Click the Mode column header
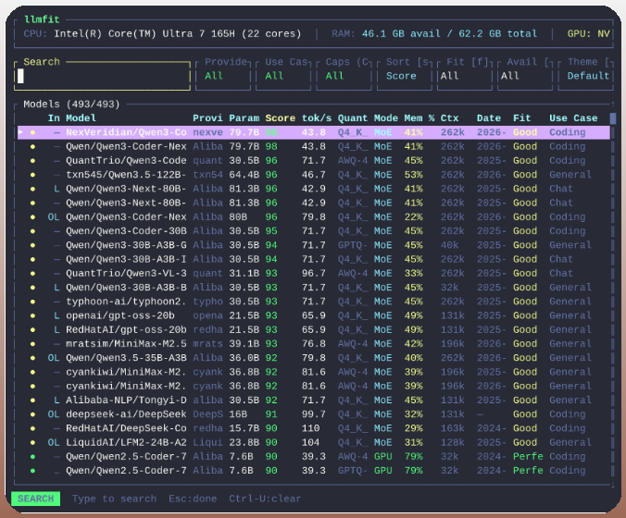Screen dimensions: 626x518 coord(385,118)
